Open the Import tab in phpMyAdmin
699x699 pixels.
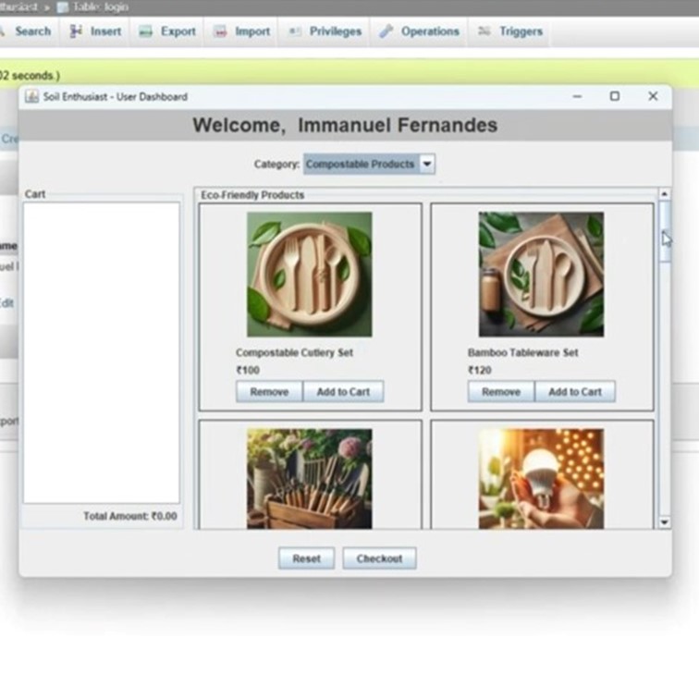(x=241, y=31)
